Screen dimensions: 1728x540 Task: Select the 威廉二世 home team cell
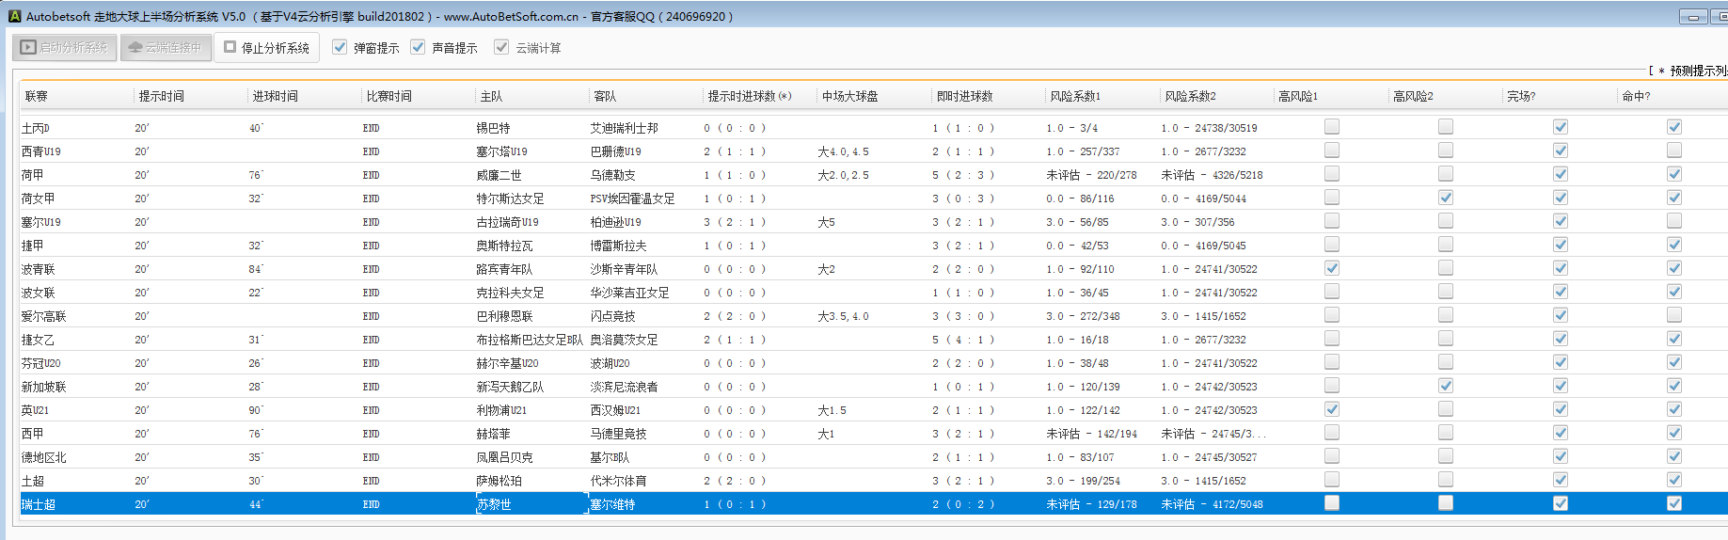(499, 175)
